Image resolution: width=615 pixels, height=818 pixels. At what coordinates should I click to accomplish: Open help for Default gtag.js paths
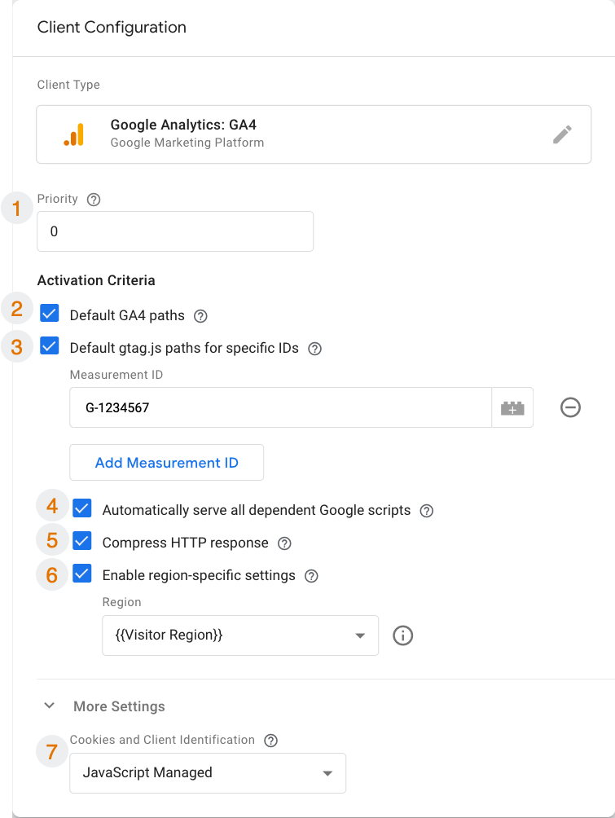[315, 349]
